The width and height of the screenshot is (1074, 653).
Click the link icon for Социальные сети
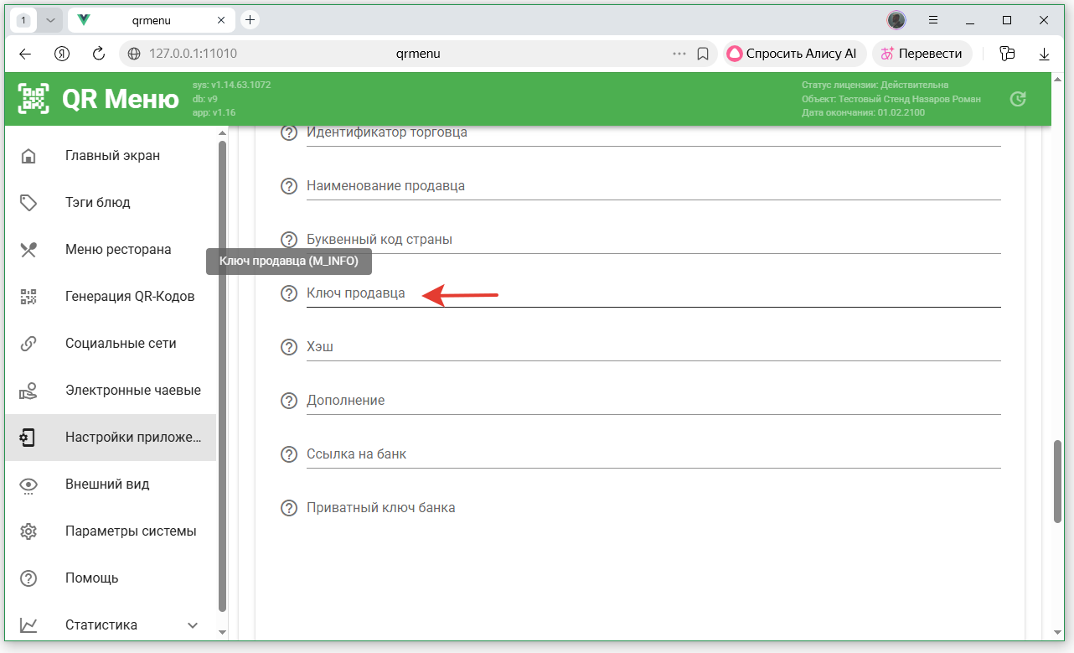(28, 344)
